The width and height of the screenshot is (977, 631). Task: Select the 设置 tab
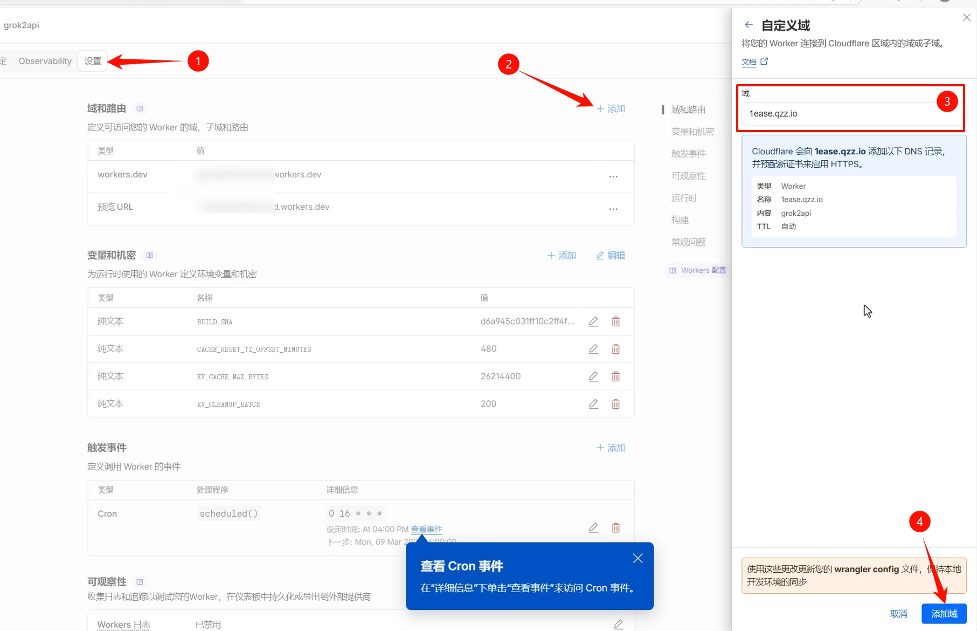pos(93,61)
